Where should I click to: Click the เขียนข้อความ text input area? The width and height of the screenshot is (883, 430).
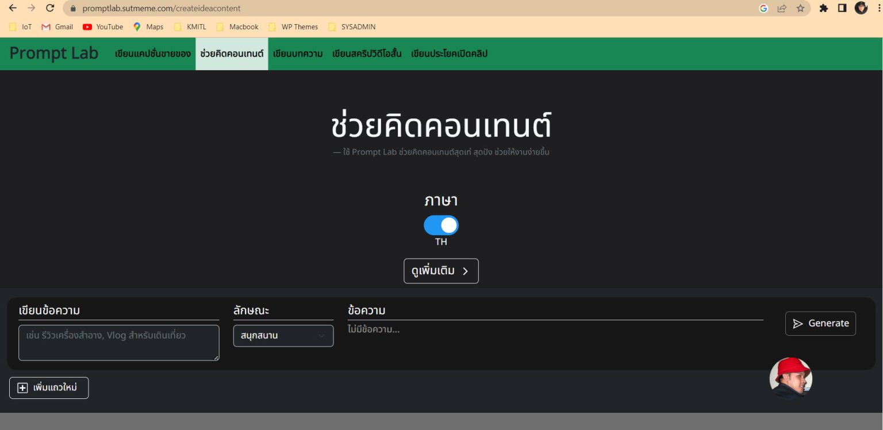coord(119,343)
